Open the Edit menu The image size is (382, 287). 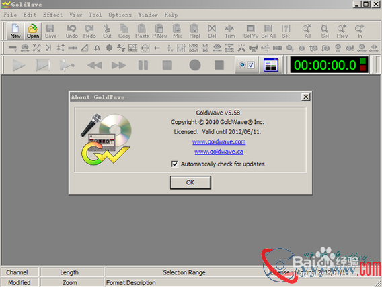click(x=30, y=15)
